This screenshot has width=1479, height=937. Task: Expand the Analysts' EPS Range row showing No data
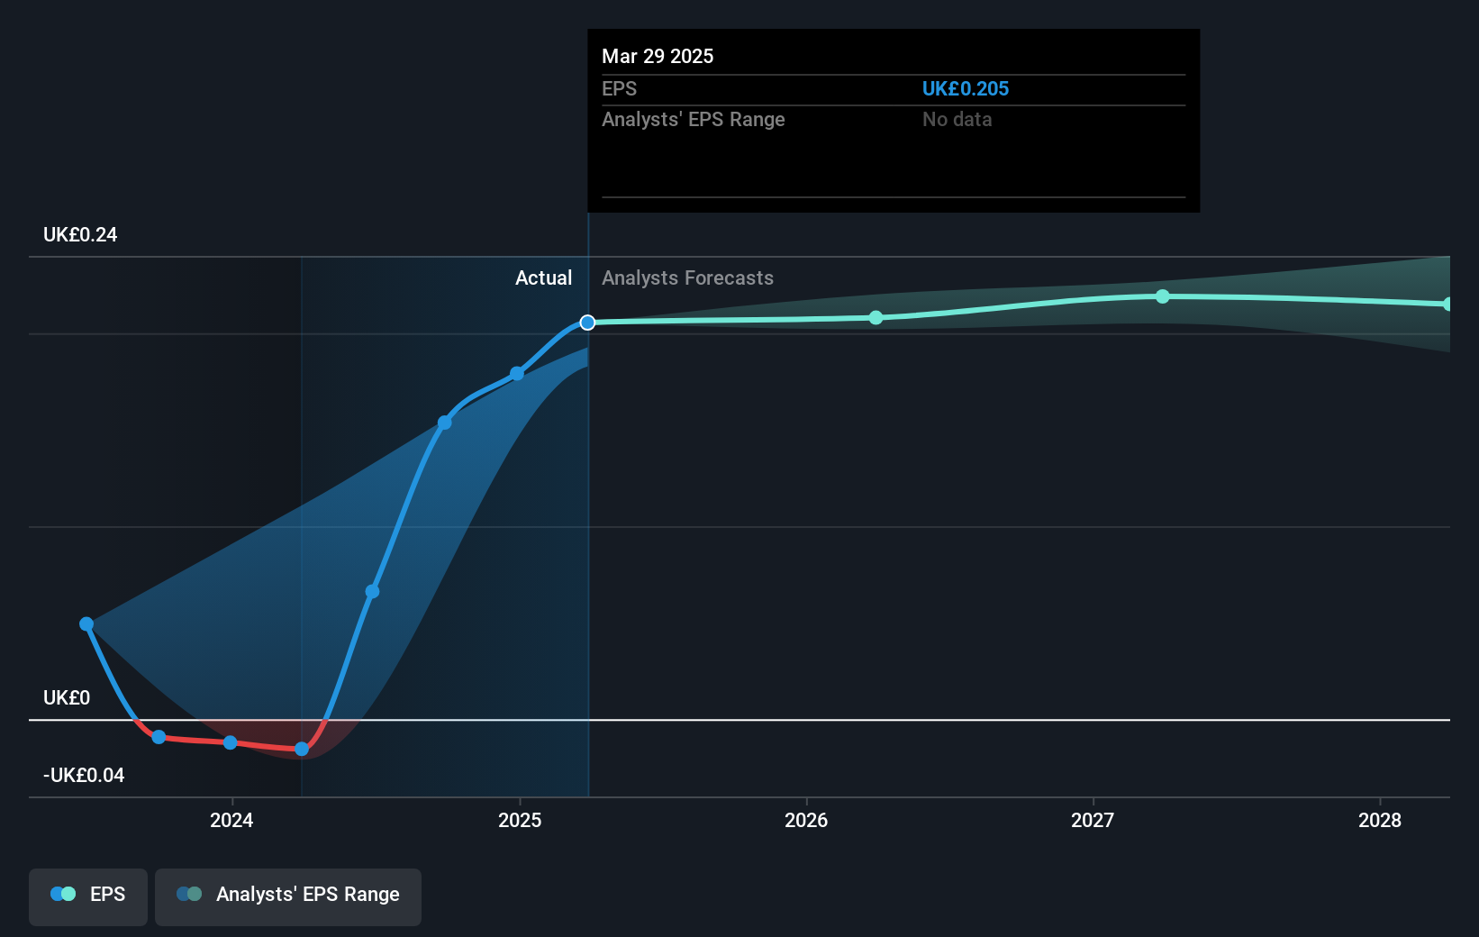pos(694,119)
